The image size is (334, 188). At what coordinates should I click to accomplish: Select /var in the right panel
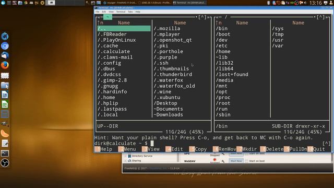(x=278, y=45)
